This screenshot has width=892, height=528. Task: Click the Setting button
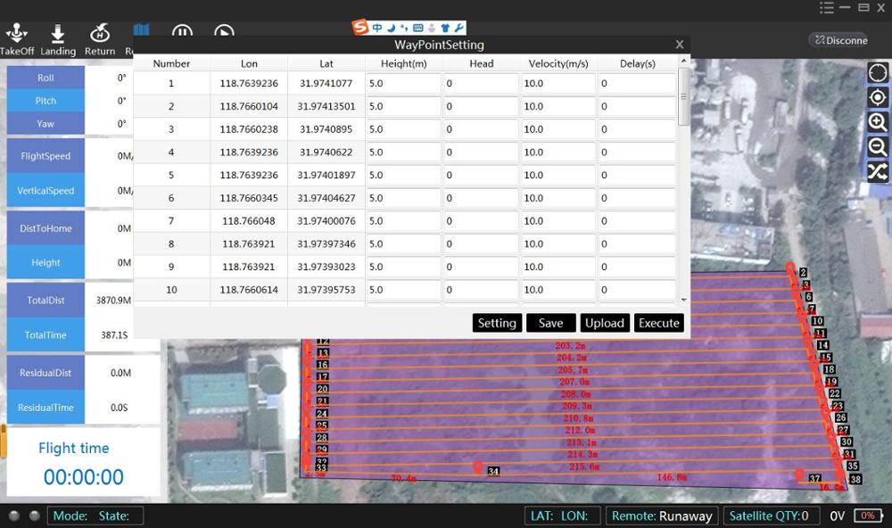click(497, 323)
